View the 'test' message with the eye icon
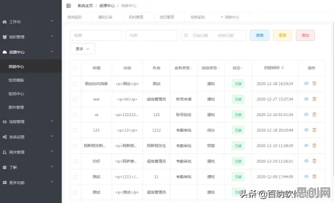The height and width of the screenshot is (203, 334). tap(307, 99)
